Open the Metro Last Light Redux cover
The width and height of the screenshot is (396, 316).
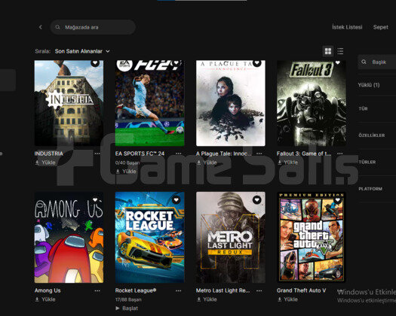coord(231,238)
